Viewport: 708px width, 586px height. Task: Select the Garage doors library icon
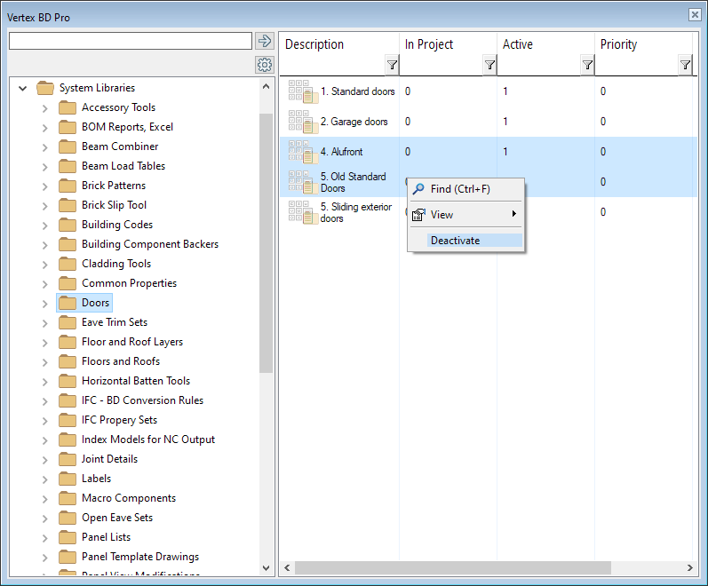pos(302,122)
